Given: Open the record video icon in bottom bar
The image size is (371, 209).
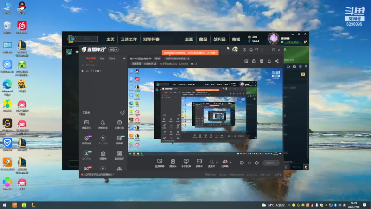Looking at the screenshot, I should coord(242,163).
